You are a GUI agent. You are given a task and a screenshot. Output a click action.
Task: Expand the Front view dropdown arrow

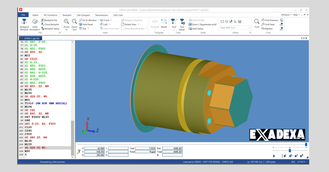pyautogui.click(x=111, y=20)
